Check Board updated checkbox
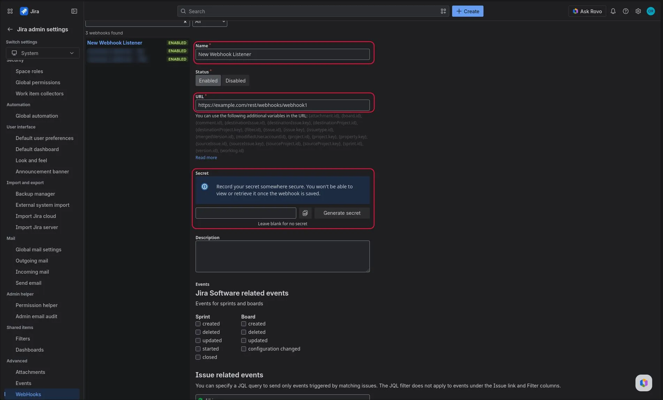This screenshot has height=400, width=663. point(244,340)
